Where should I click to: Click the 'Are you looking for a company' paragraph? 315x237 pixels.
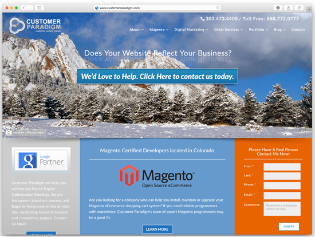pyautogui.click(x=156, y=209)
